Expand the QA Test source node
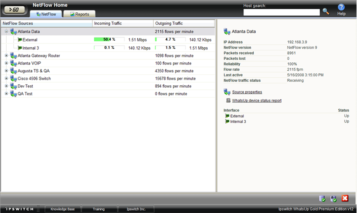Viewport: 357px width, 213px height. point(6,94)
